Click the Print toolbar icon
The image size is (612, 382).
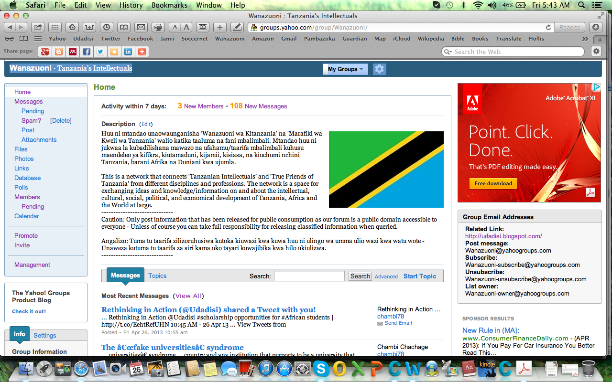pos(159,27)
